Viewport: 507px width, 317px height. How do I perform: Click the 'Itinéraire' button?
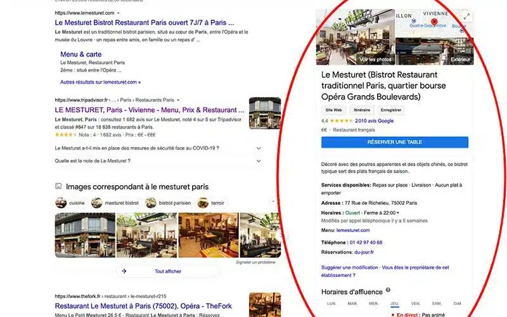click(361, 110)
